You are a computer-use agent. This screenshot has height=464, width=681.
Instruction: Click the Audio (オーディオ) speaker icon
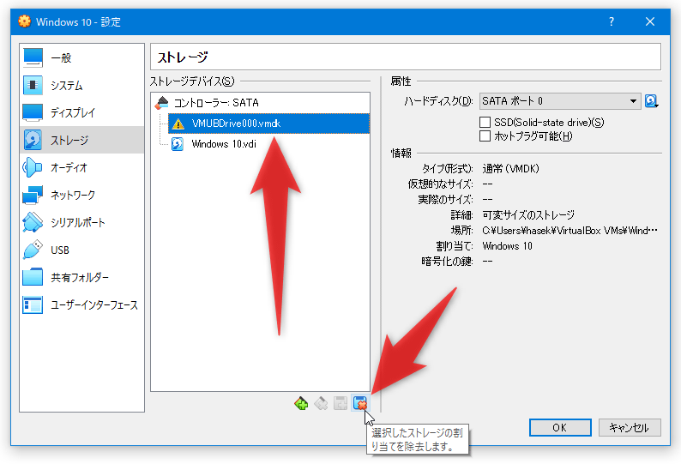33,167
